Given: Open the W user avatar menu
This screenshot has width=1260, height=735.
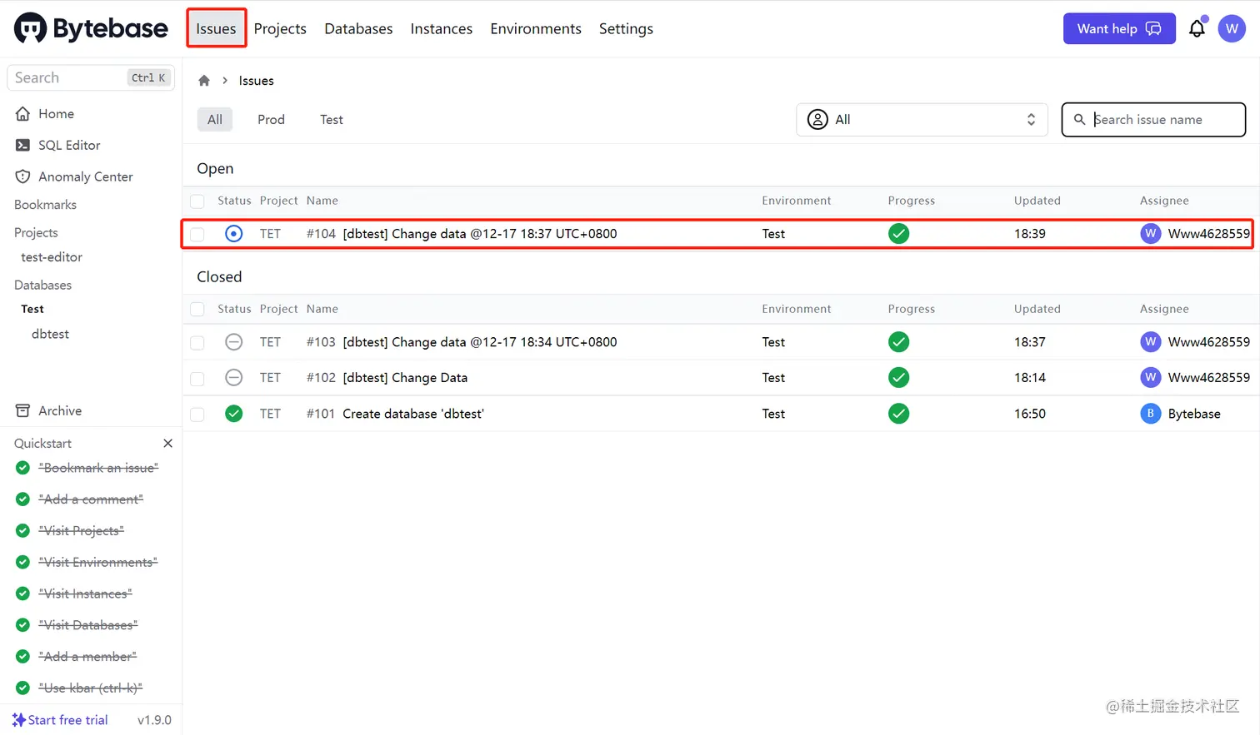Looking at the screenshot, I should (x=1232, y=28).
